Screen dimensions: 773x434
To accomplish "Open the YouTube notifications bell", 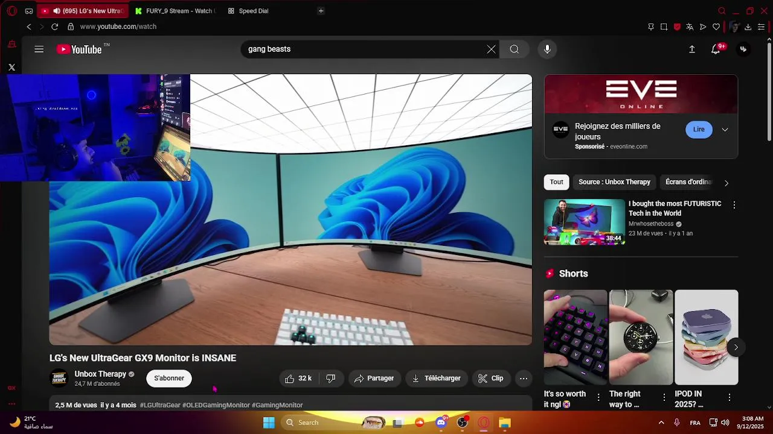I will [716, 49].
